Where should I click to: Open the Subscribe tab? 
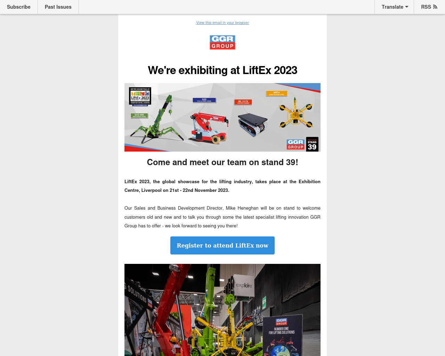[x=19, y=7]
